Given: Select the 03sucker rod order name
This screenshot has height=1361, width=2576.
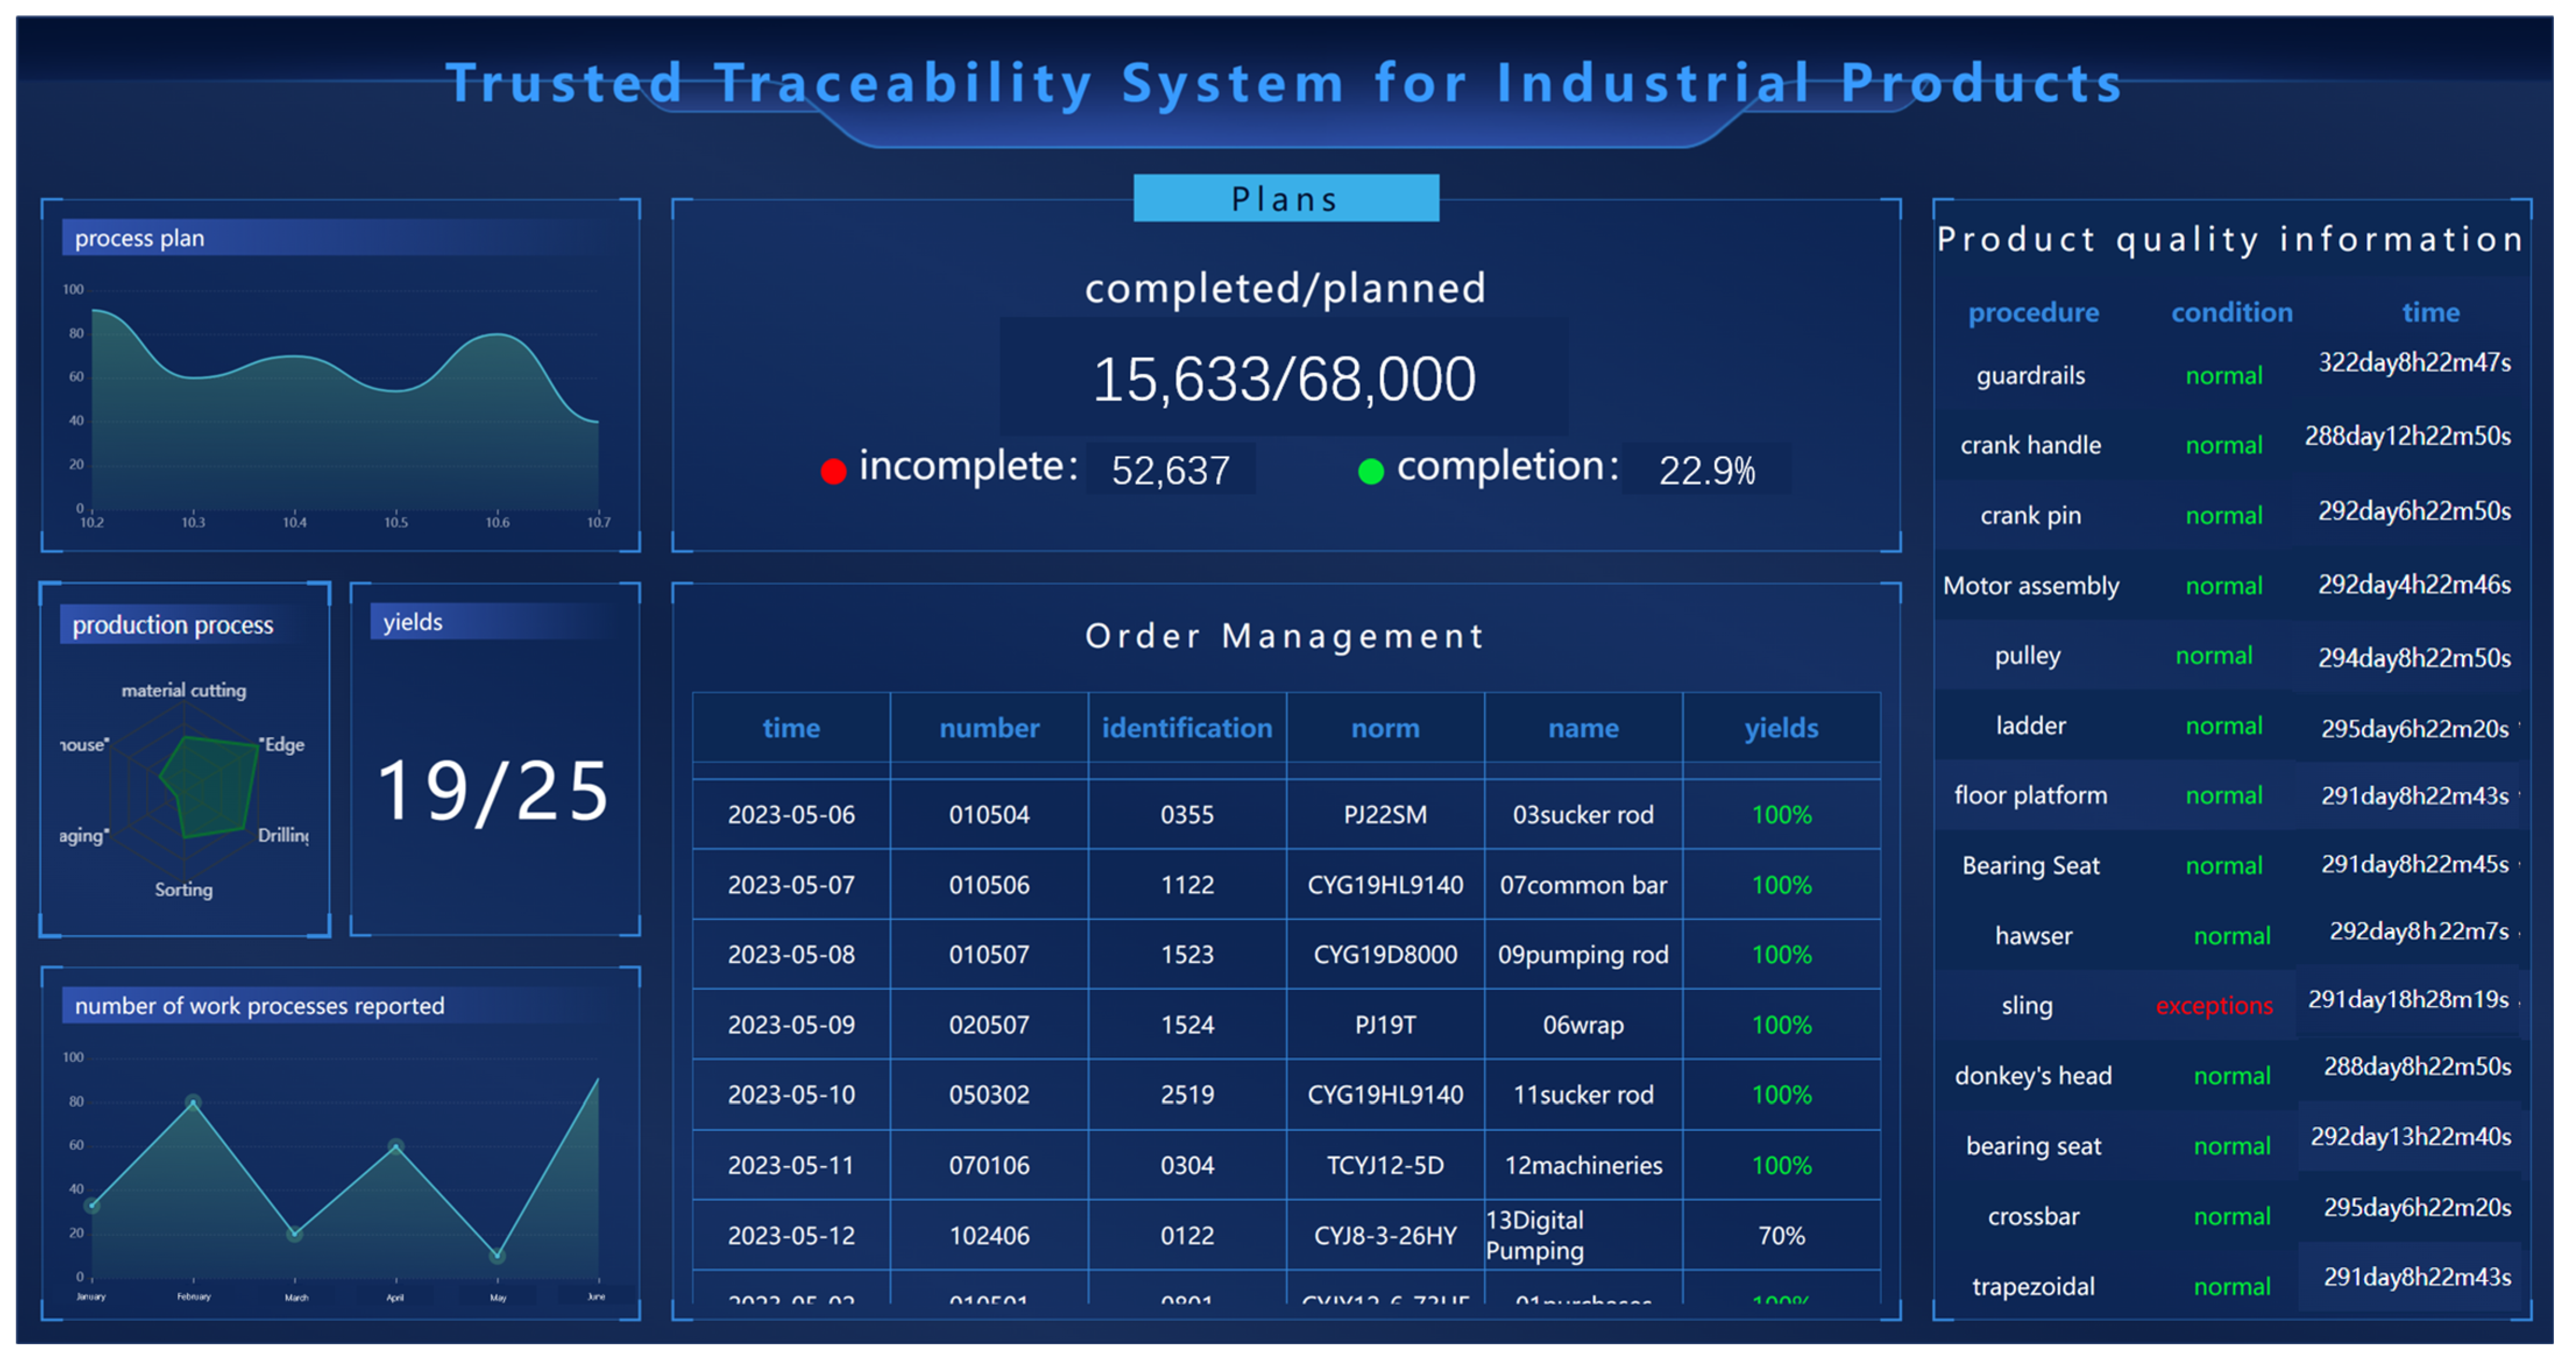Looking at the screenshot, I should (1582, 815).
